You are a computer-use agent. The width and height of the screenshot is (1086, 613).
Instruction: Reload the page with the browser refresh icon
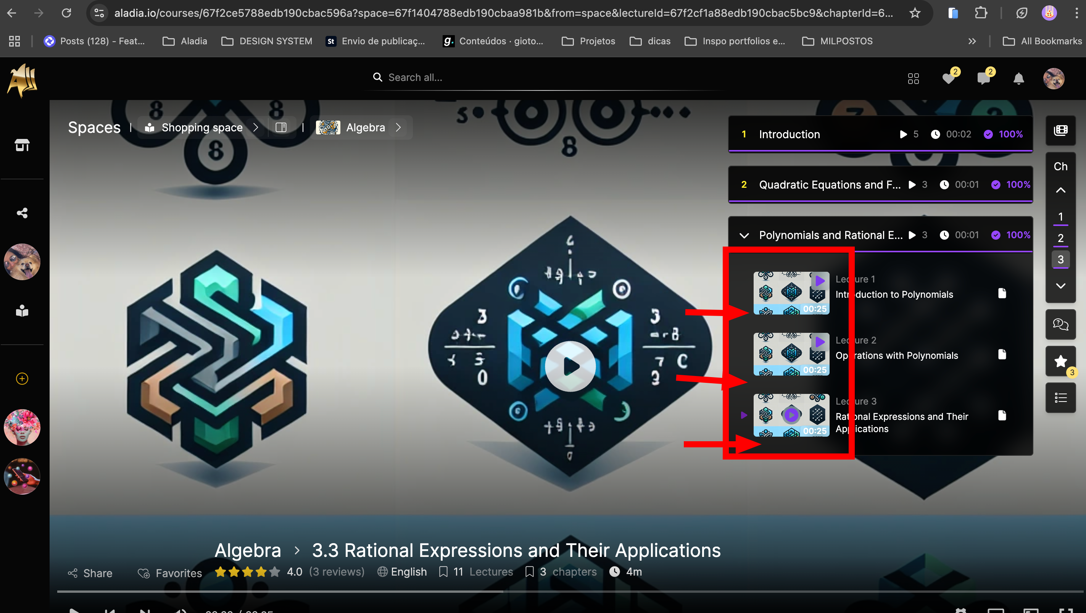(x=67, y=13)
